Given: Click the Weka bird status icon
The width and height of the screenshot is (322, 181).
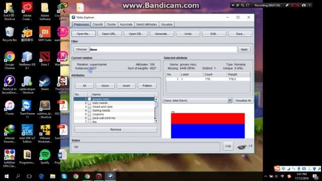Looking at the screenshot, I should point(242,146).
